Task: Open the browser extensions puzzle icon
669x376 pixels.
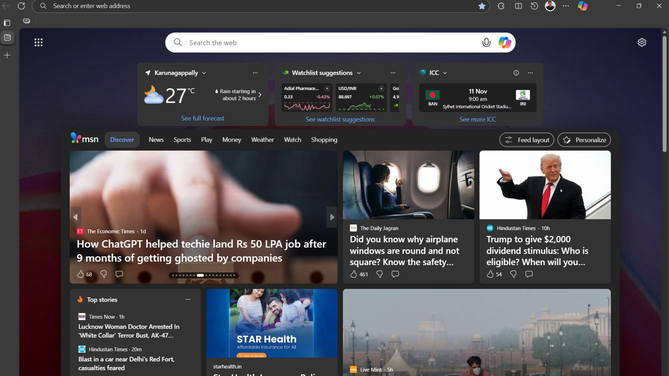Action: point(501,6)
